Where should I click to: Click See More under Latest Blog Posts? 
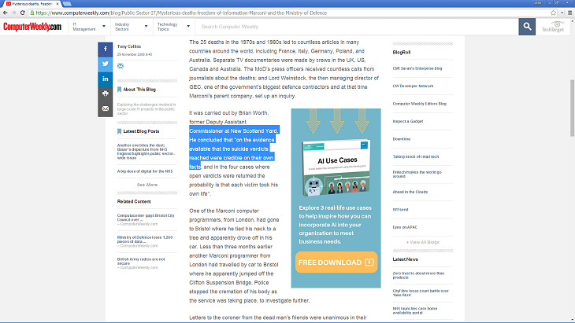tap(147, 185)
